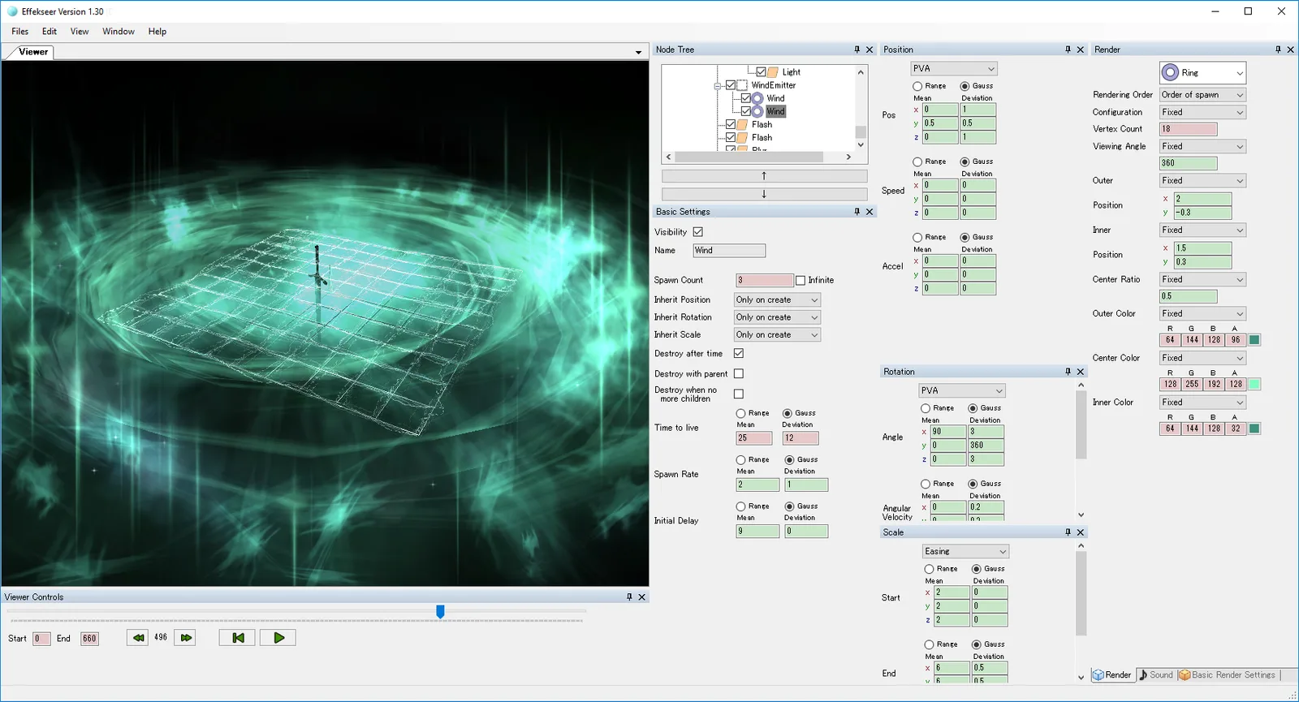
Task: Open the Position PVA type dropdown
Action: [x=953, y=69]
